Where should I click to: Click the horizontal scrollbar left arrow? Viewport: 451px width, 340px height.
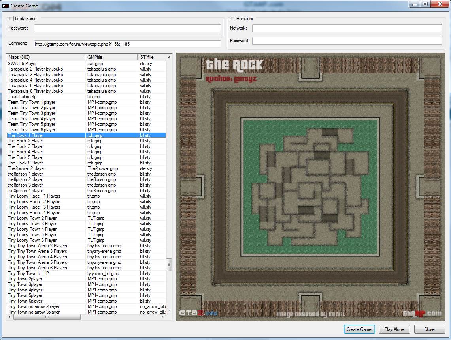[x=10, y=317]
